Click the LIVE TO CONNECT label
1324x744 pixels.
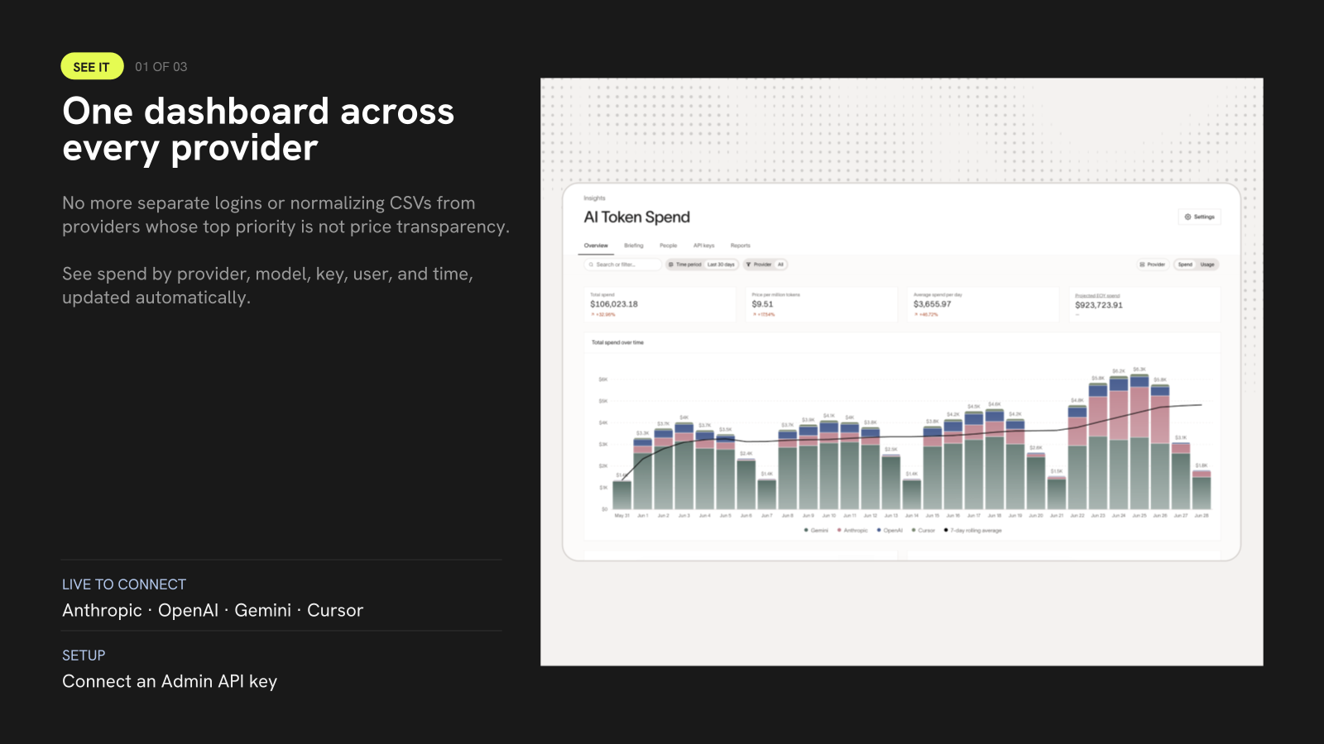[124, 584]
